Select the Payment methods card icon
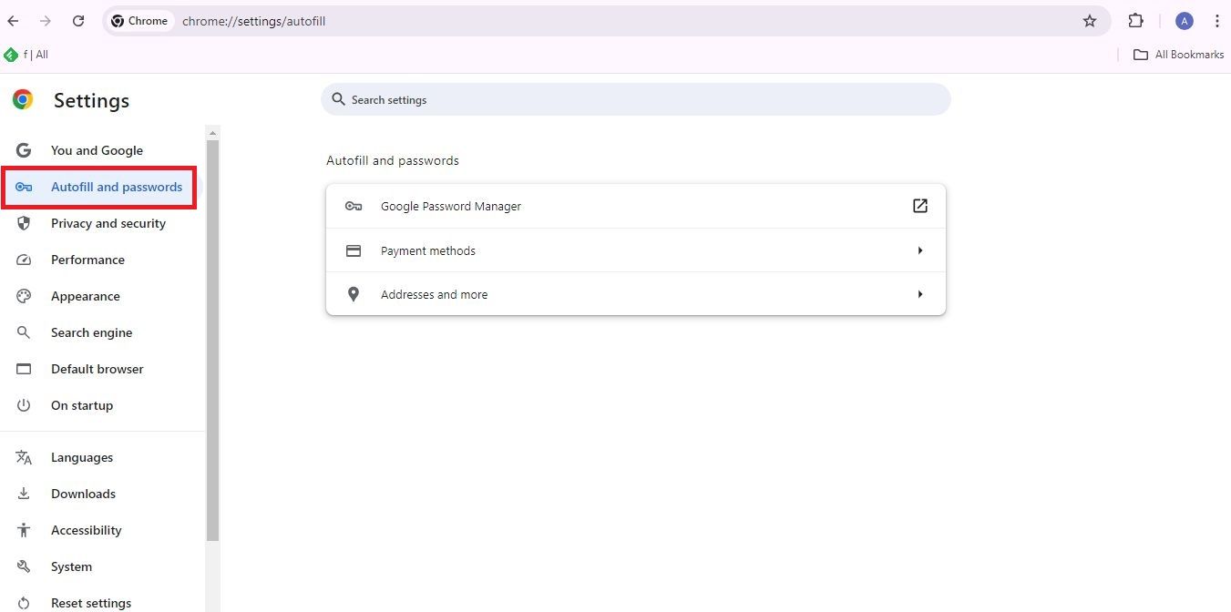1231x612 pixels. [354, 250]
